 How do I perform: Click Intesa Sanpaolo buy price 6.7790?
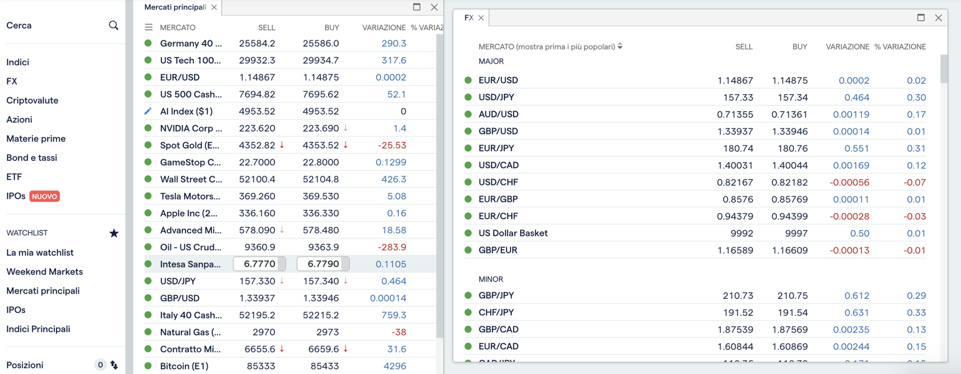[323, 264]
